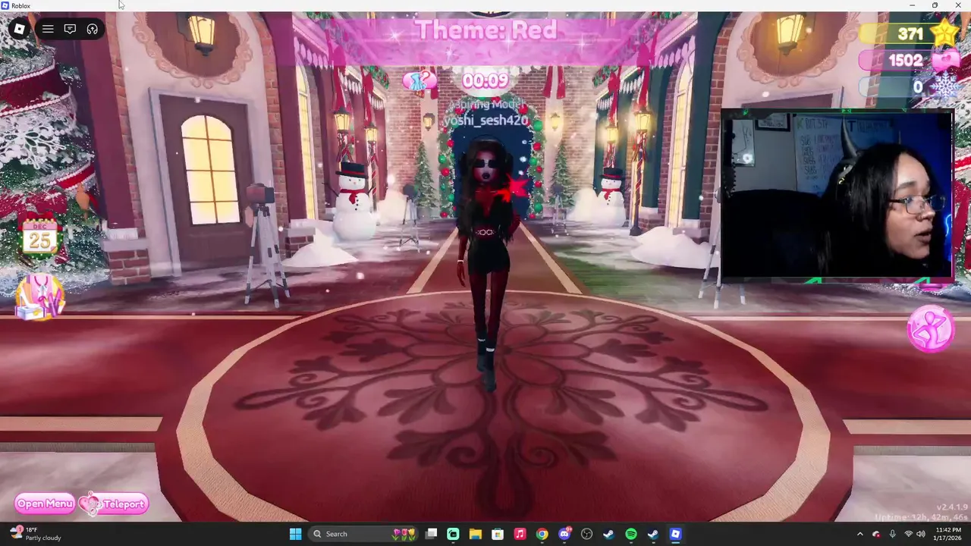The image size is (971, 546).
Task: Click the webcam overlay thumbnail
Action: pos(837,196)
